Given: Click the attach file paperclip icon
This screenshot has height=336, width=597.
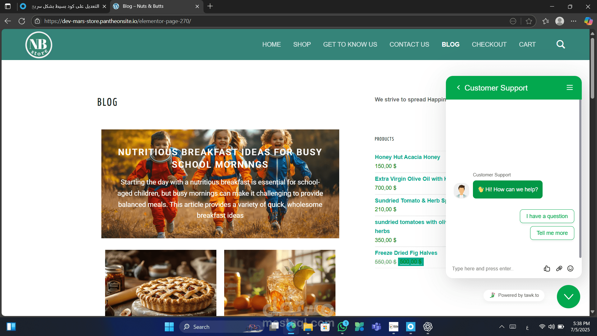Looking at the screenshot, I should coord(559,268).
